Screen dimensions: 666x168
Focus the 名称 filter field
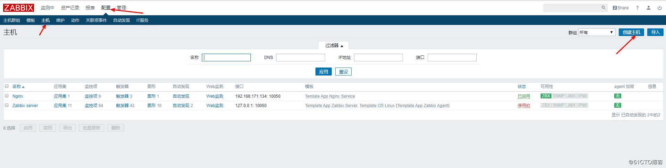[x=226, y=58]
